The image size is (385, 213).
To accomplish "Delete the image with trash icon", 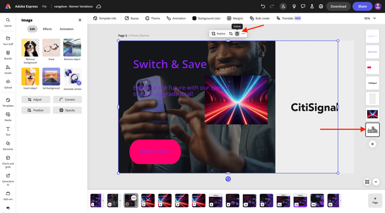I will tap(237, 34).
